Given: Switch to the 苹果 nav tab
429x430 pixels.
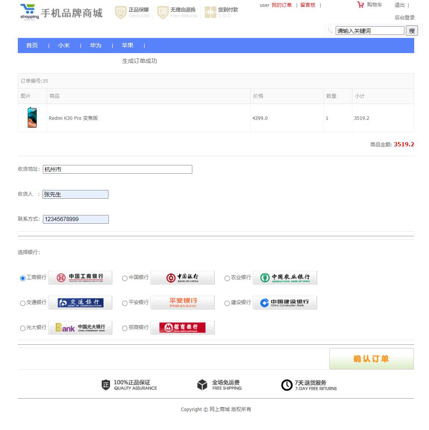Looking at the screenshot, I should [127, 45].
